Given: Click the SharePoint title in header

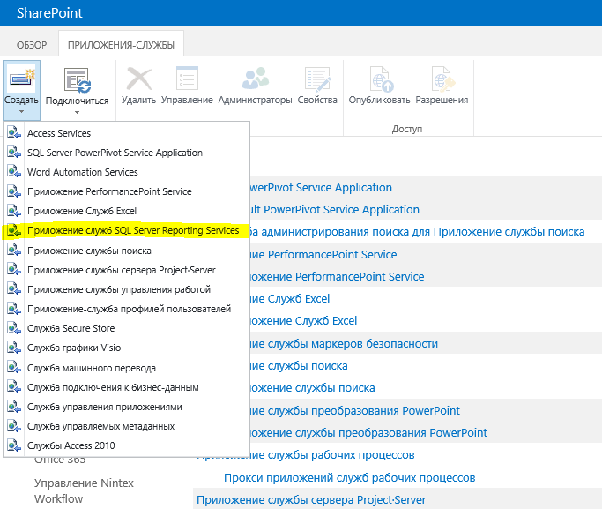Looking at the screenshot, I should (x=49, y=13).
